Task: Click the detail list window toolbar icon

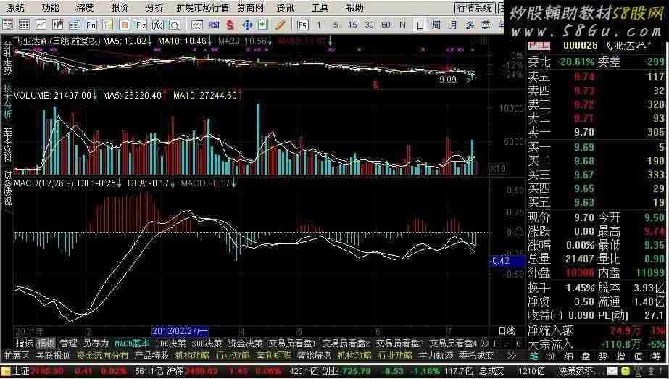Action: tap(74, 25)
